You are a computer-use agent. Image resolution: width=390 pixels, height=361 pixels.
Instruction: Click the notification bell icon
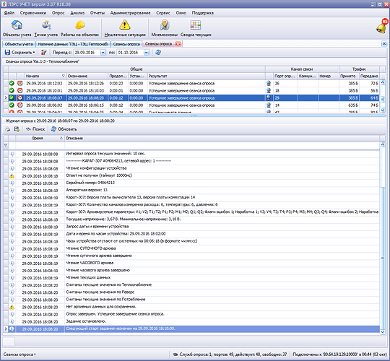pos(381,26)
